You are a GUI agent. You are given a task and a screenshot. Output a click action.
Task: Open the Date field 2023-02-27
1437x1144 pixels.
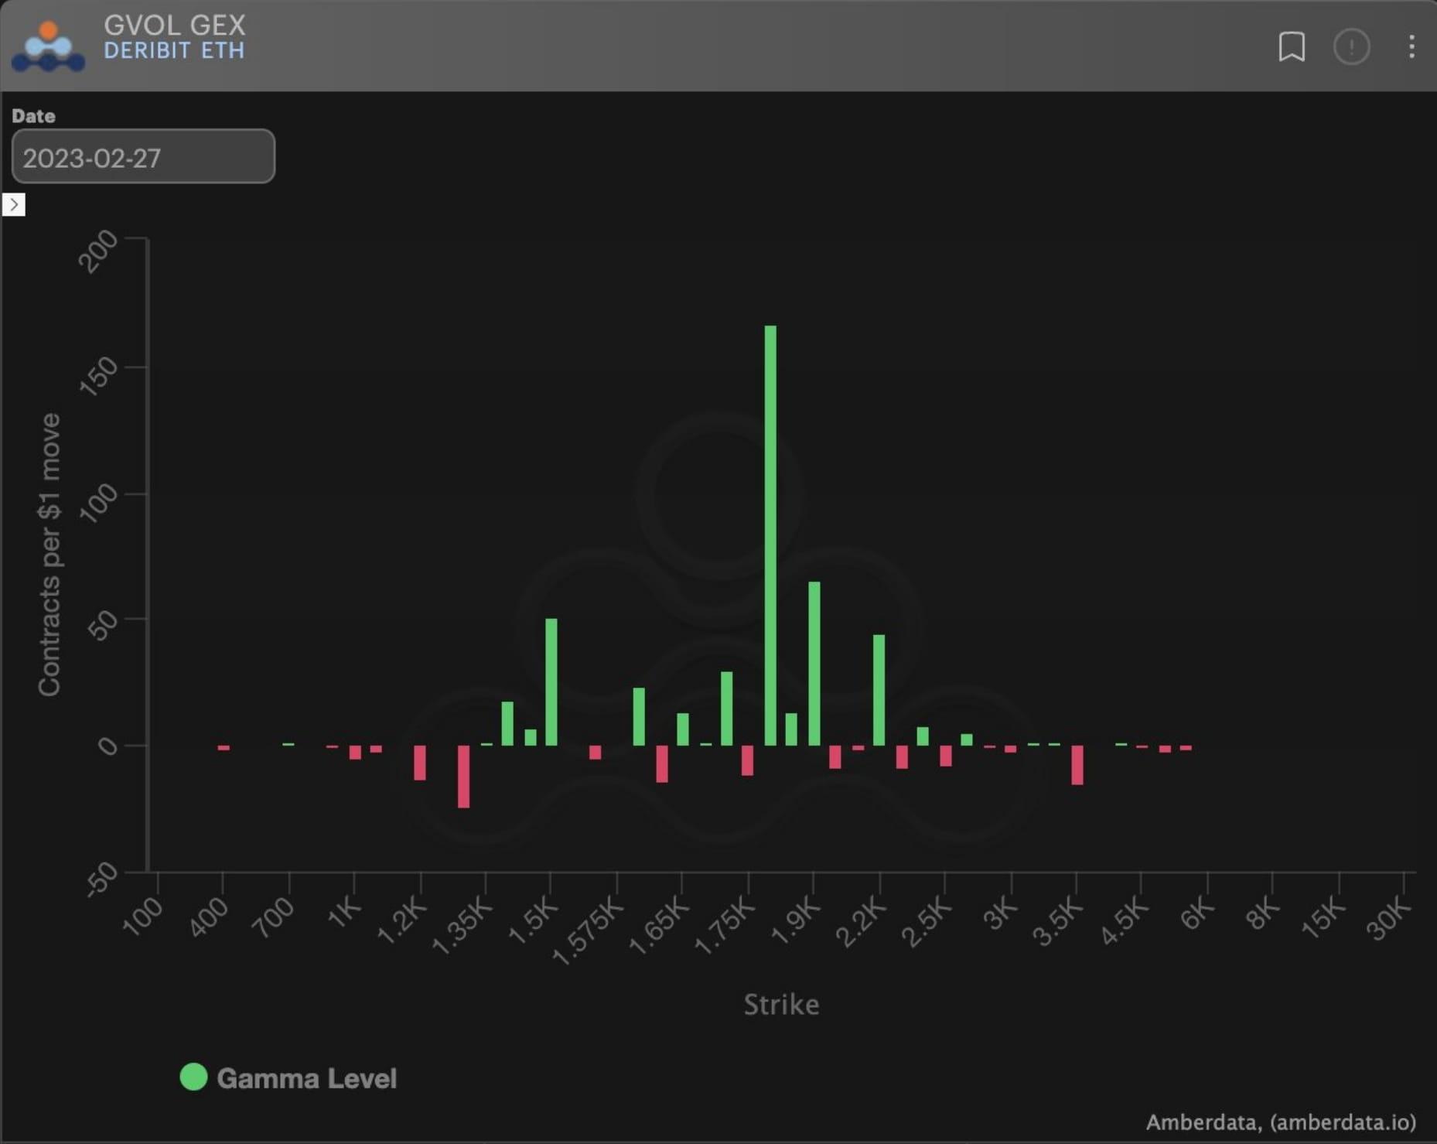(x=143, y=157)
